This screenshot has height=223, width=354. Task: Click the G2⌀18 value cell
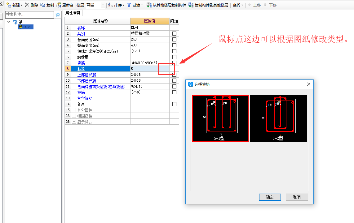tap(150, 86)
